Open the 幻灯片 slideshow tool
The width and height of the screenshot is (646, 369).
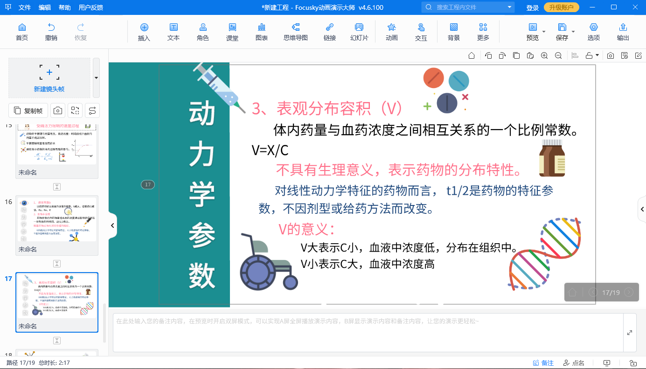point(359,32)
